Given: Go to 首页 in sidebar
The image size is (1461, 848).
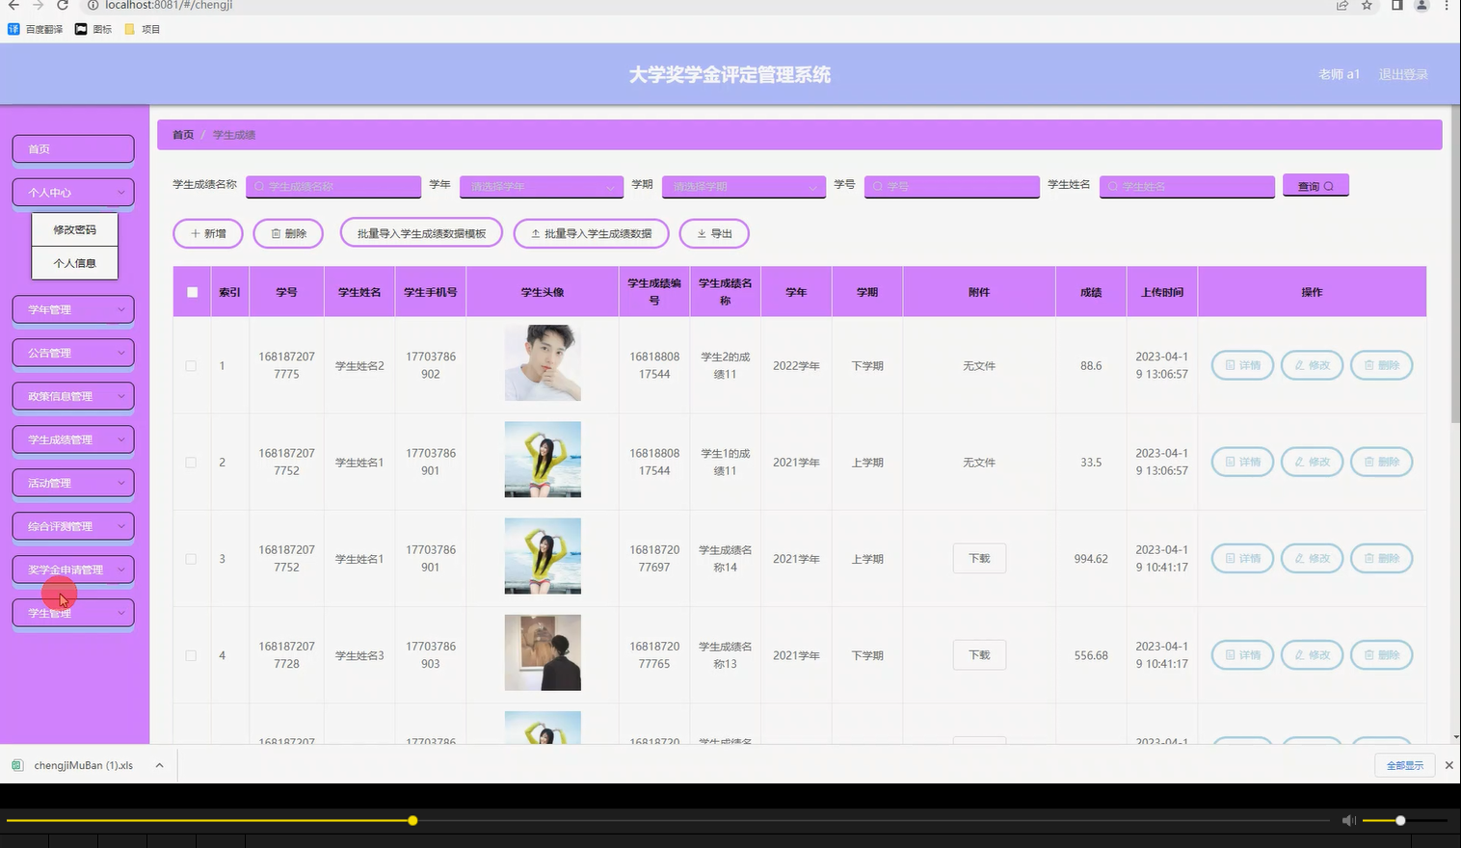Looking at the screenshot, I should [x=73, y=148].
